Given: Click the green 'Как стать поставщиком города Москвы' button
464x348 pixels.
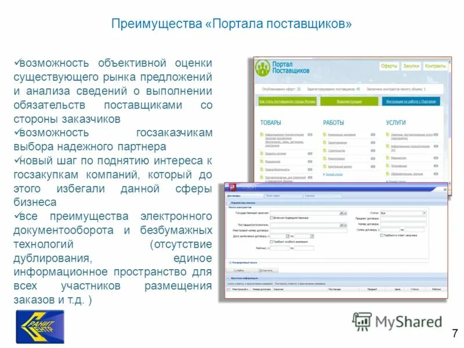Looking at the screenshot, I should [287, 101].
